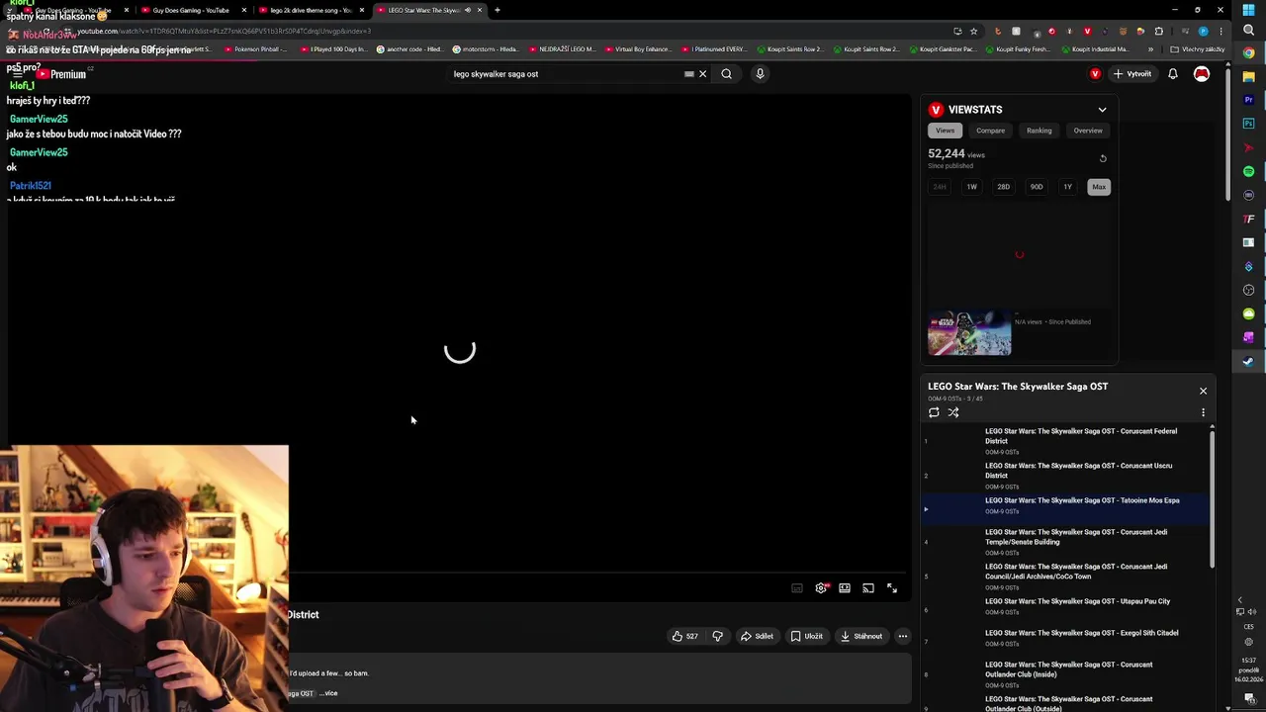
Task: Open the Pokemon Pinball bookmark
Action: pyautogui.click(x=254, y=49)
